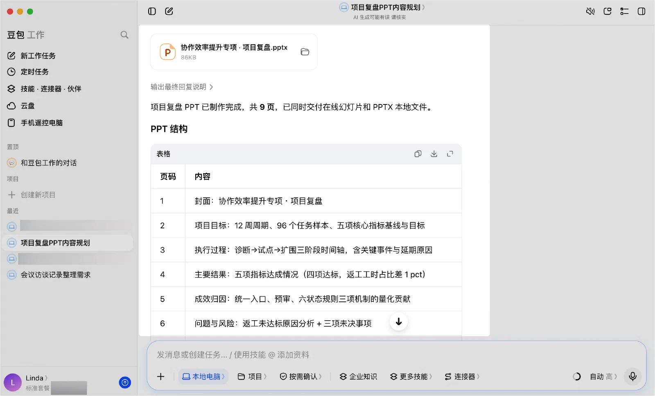Open the 本地电脑 dropdown

click(x=203, y=376)
